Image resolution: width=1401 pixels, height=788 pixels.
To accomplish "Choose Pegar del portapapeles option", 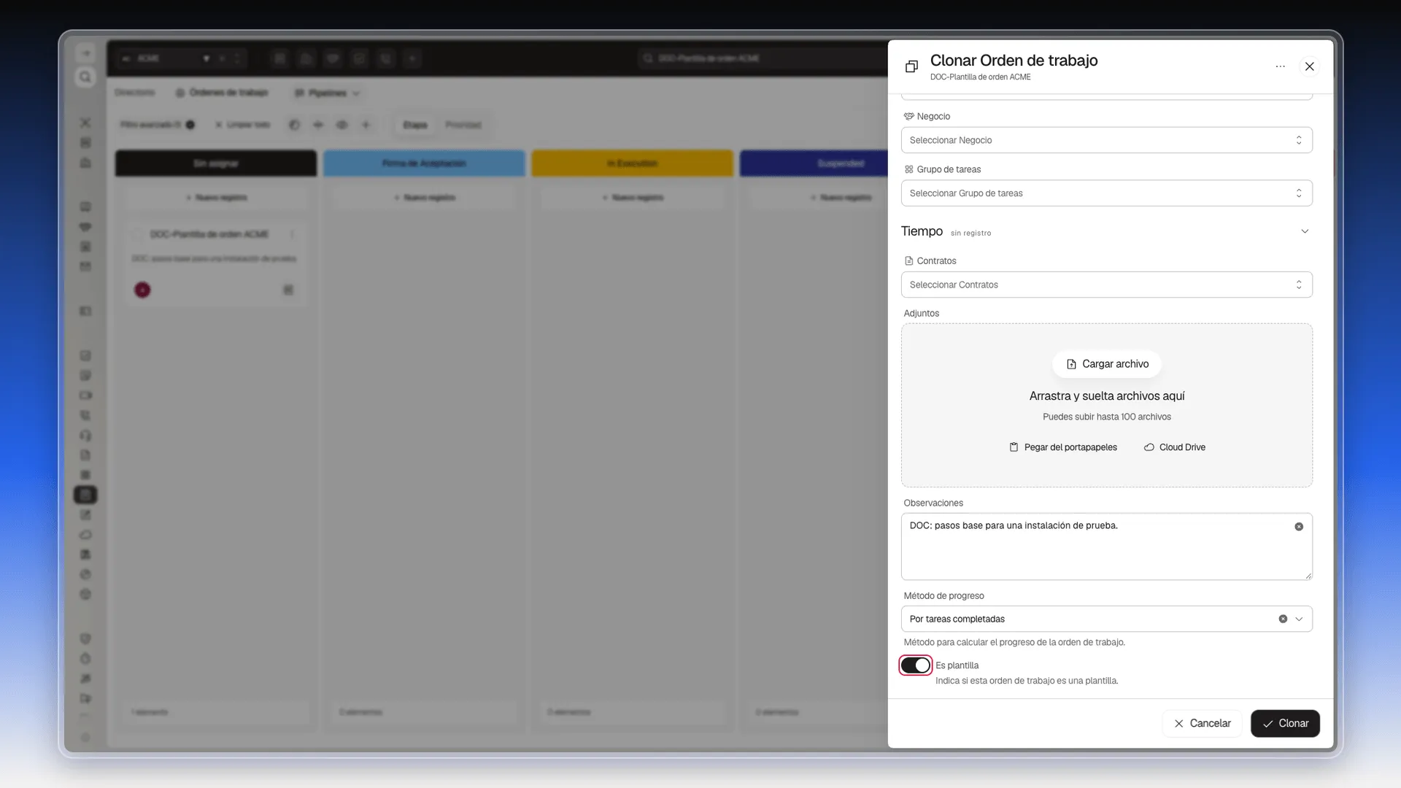I will click(1063, 447).
